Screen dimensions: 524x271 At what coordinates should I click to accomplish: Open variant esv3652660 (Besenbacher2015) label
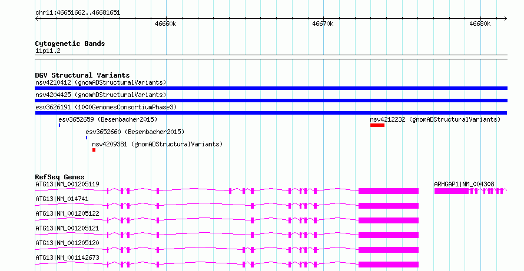135,132
